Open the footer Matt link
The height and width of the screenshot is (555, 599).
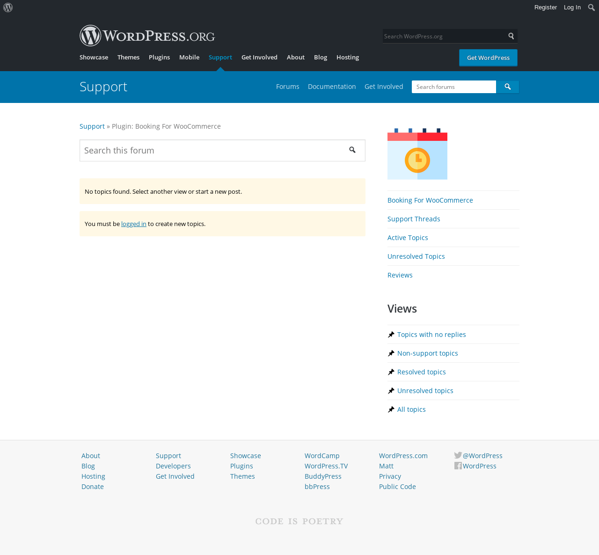pyautogui.click(x=386, y=466)
